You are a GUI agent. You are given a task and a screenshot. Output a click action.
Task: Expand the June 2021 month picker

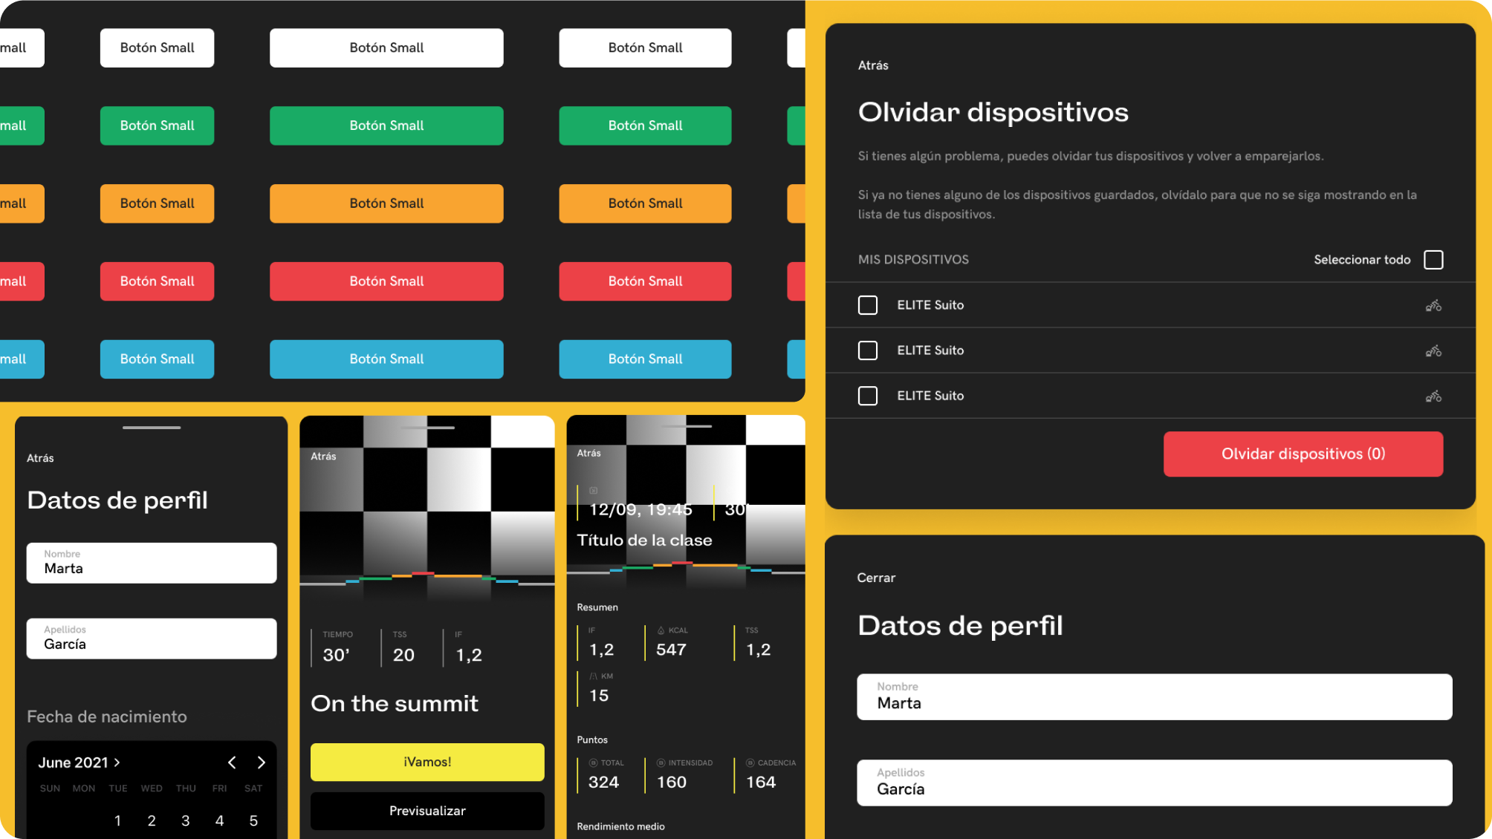[79, 763]
